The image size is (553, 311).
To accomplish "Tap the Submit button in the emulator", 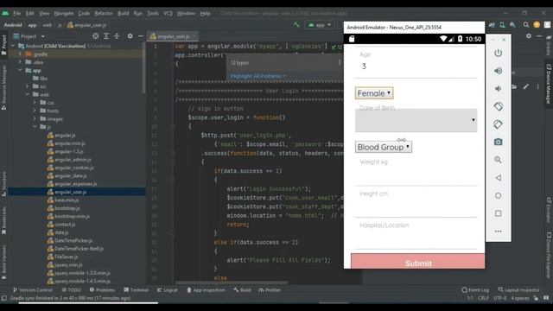I will (x=417, y=261).
